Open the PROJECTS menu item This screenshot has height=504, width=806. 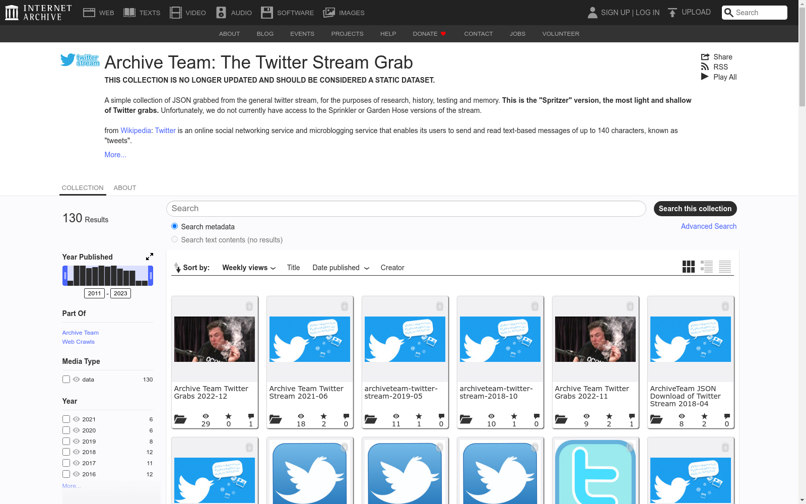[347, 34]
